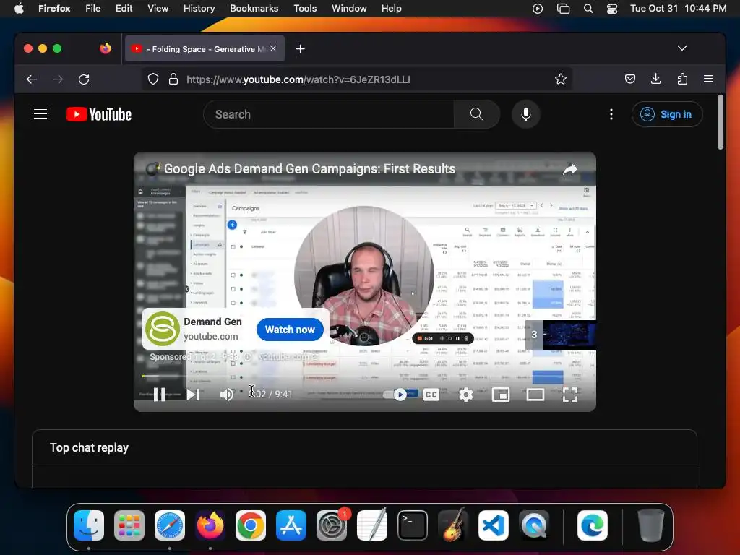Open System Settings from the Dock
This screenshot has height=555, width=740.
(x=332, y=525)
